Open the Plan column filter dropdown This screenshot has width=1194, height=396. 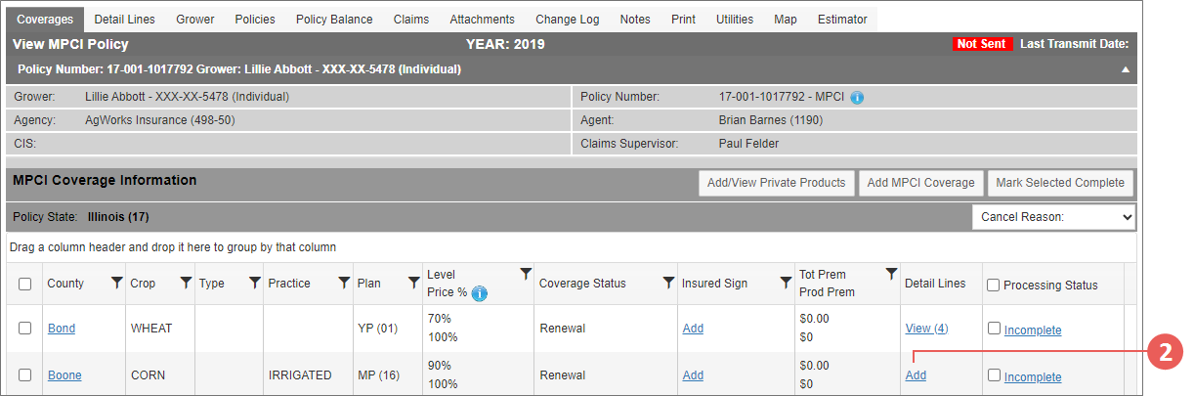click(413, 283)
